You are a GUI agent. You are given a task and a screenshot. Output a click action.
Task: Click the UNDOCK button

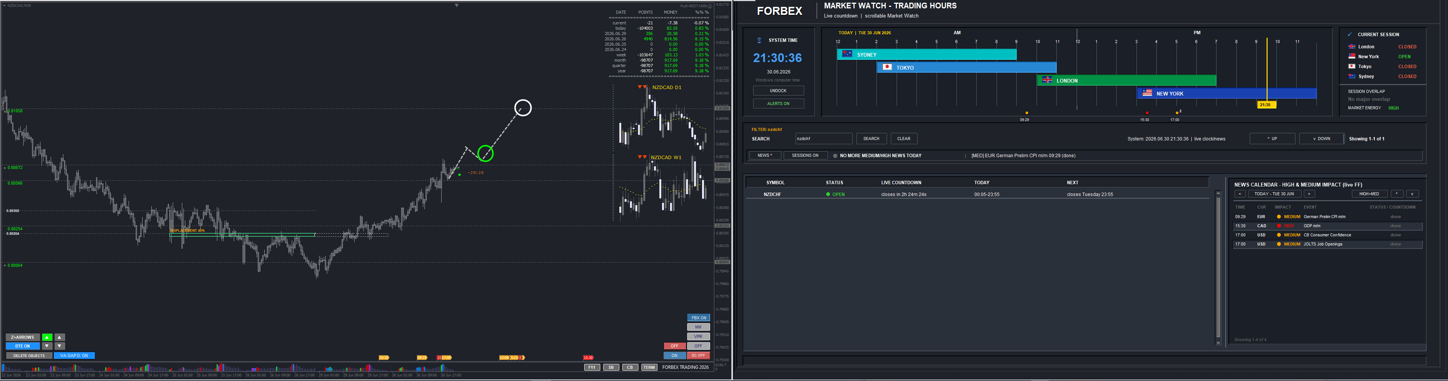(x=778, y=91)
